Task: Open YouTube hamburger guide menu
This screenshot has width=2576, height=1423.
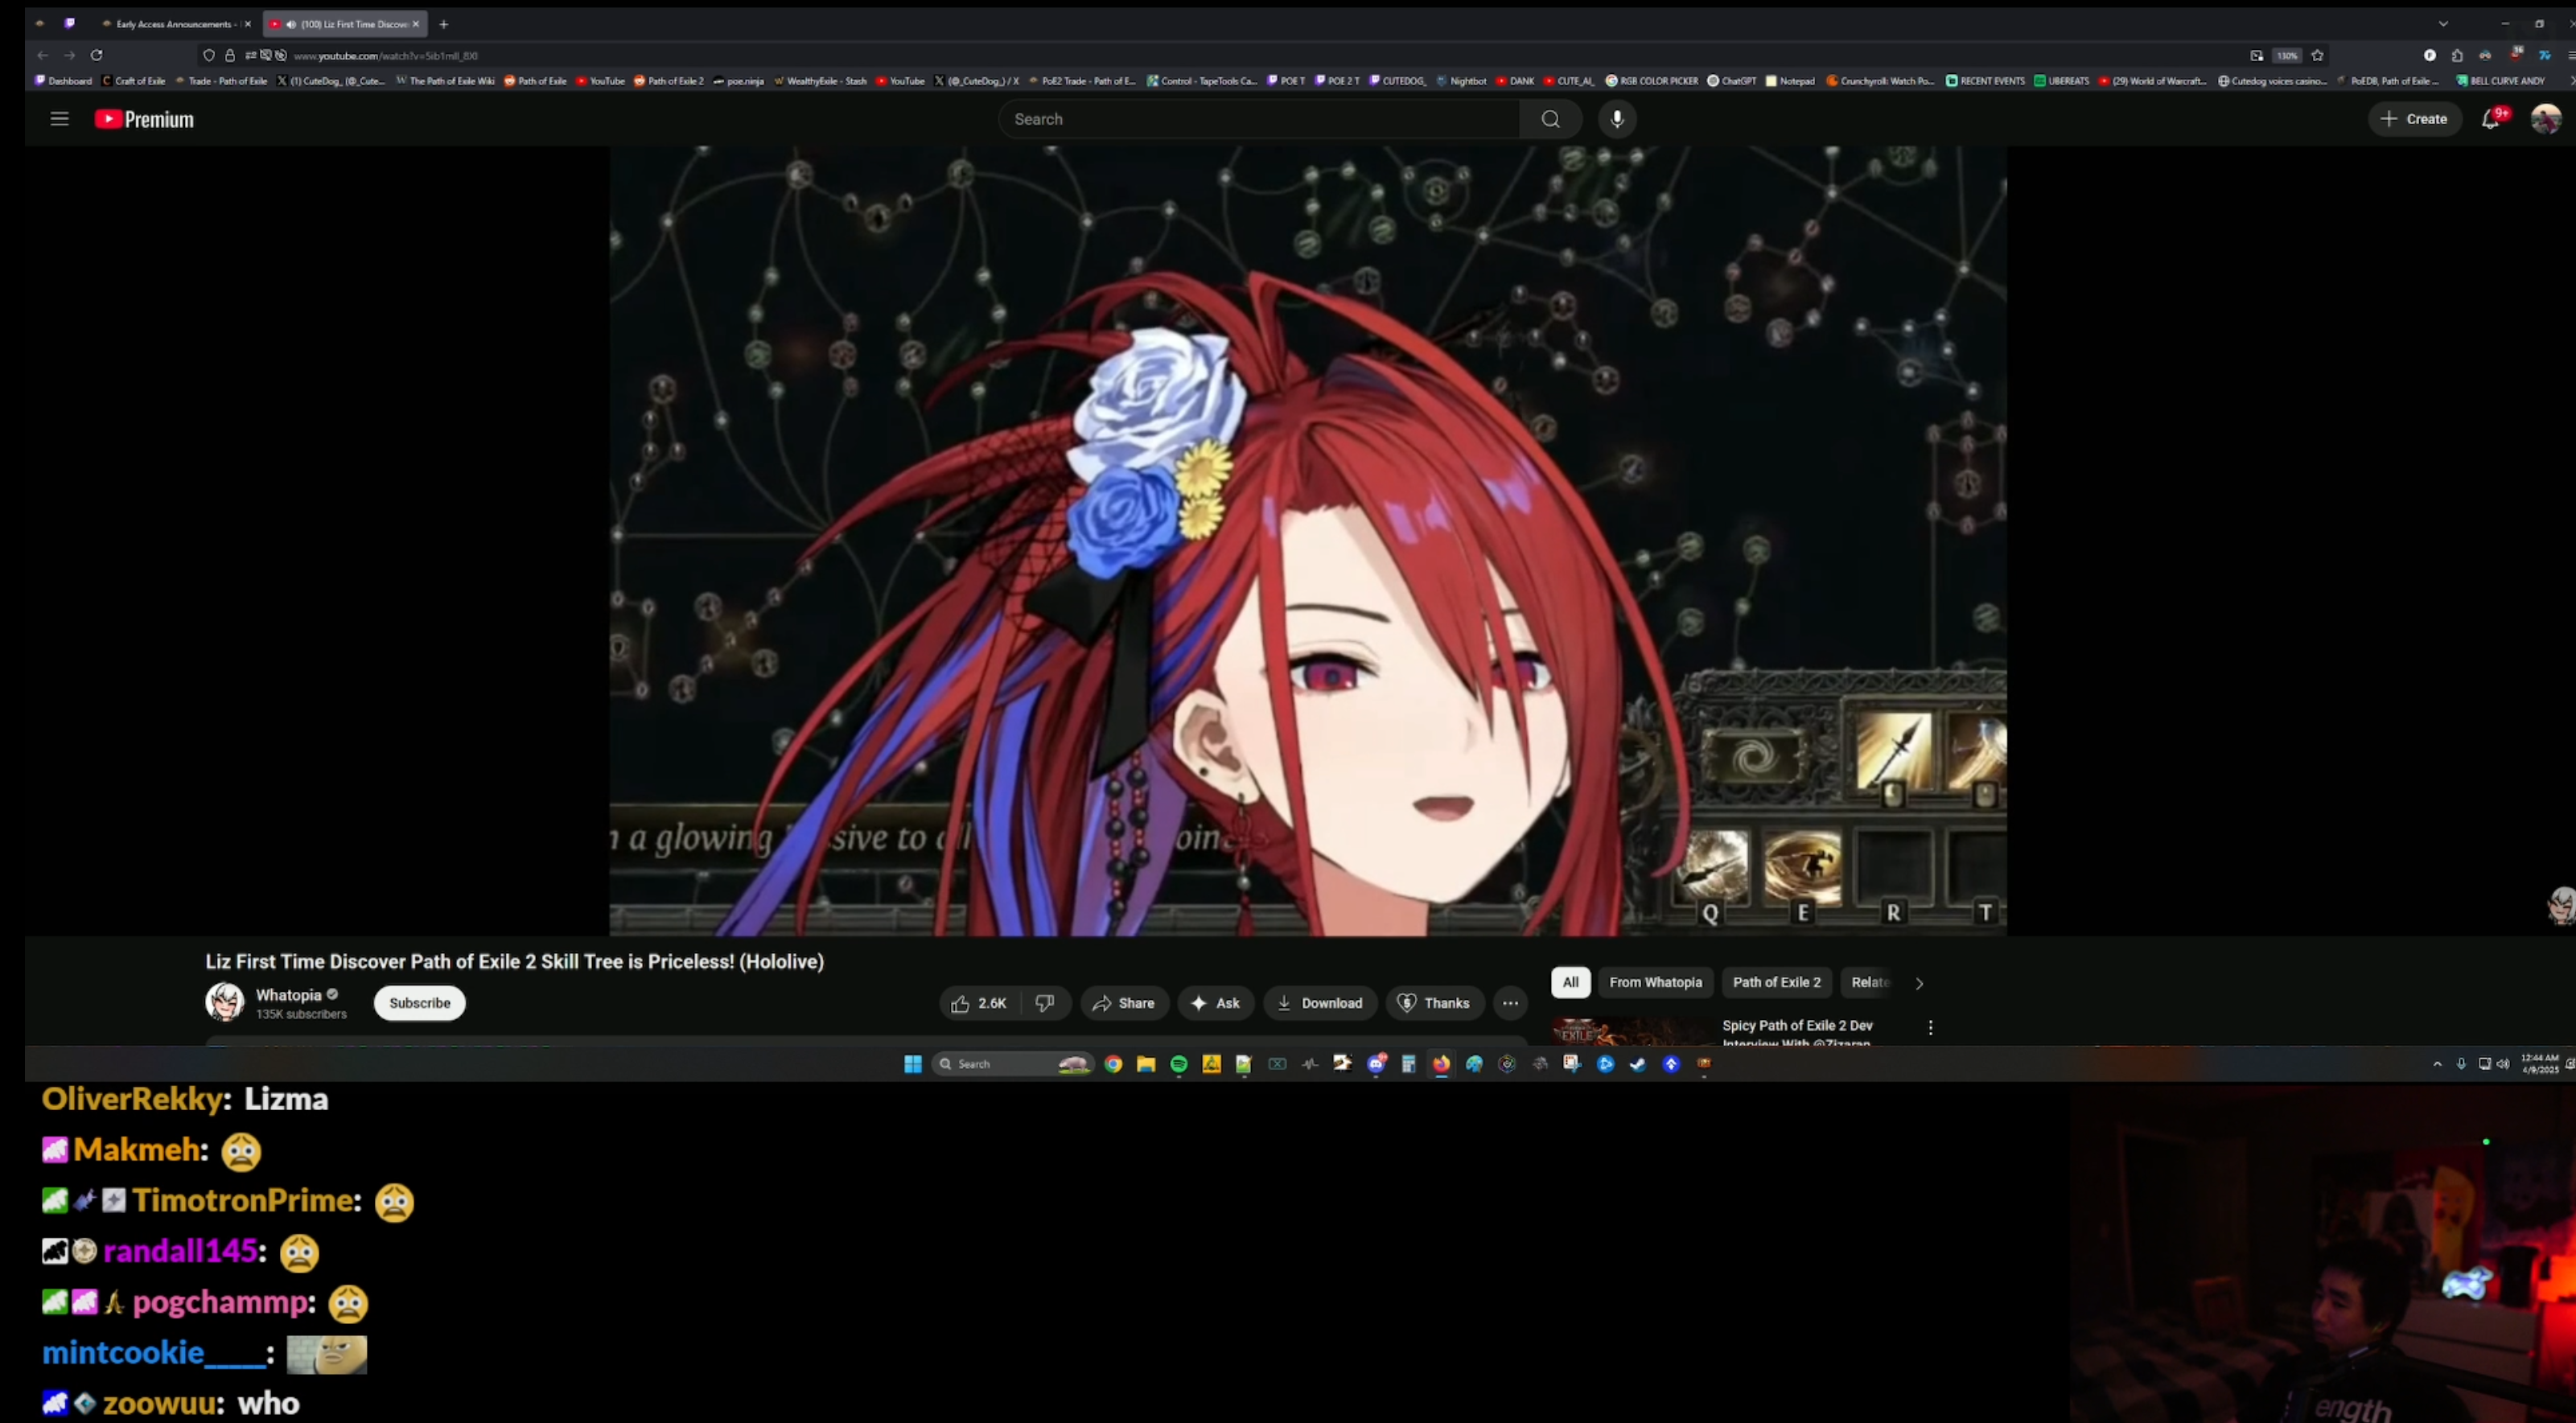Action: (59, 119)
